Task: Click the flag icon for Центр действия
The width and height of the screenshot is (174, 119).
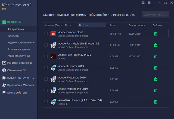Action: click(4, 92)
